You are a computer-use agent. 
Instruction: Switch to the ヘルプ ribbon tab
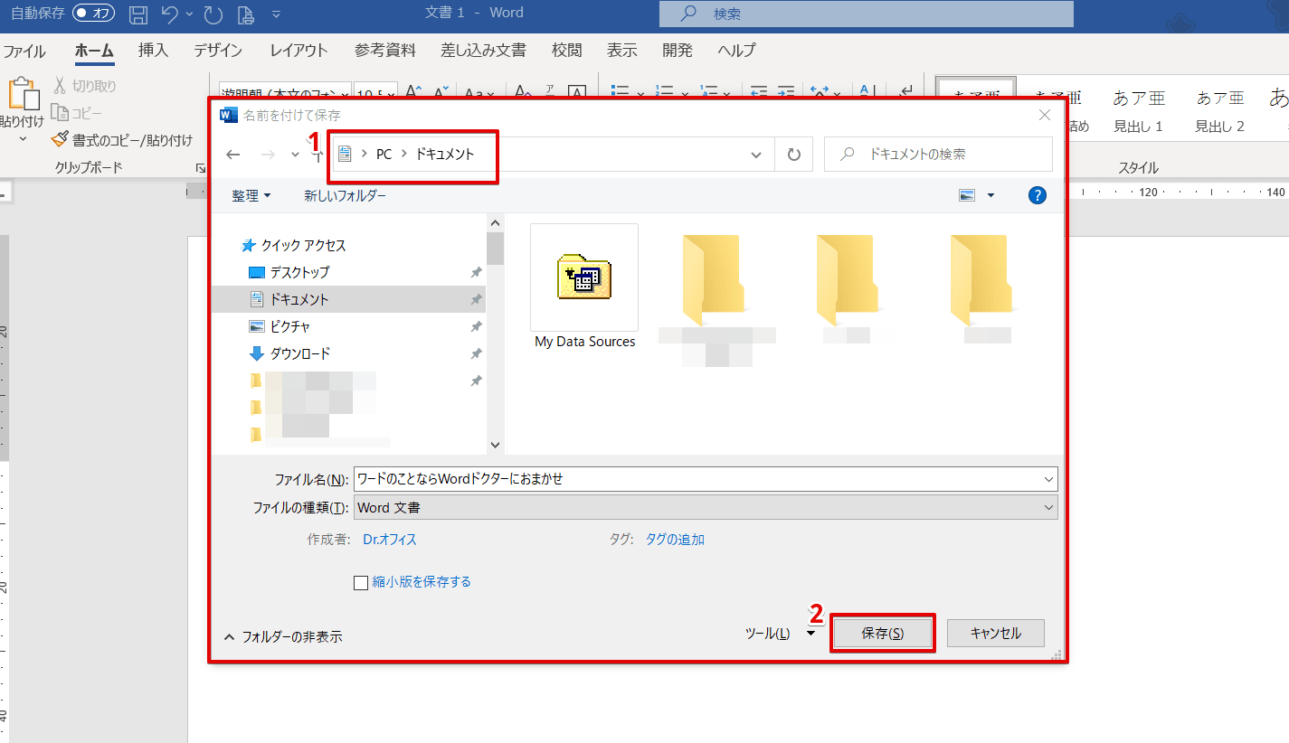click(x=736, y=51)
